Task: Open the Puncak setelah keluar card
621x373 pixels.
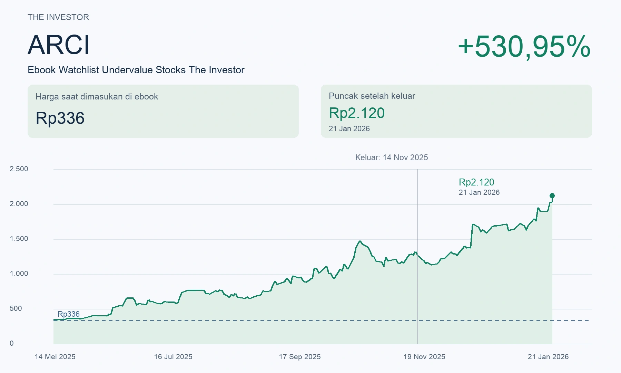Action: tap(456, 111)
